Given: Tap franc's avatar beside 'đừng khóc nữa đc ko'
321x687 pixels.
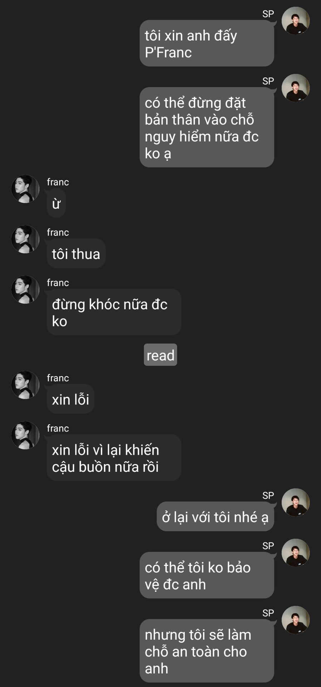Looking at the screenshot, I should tap(25, 290).
